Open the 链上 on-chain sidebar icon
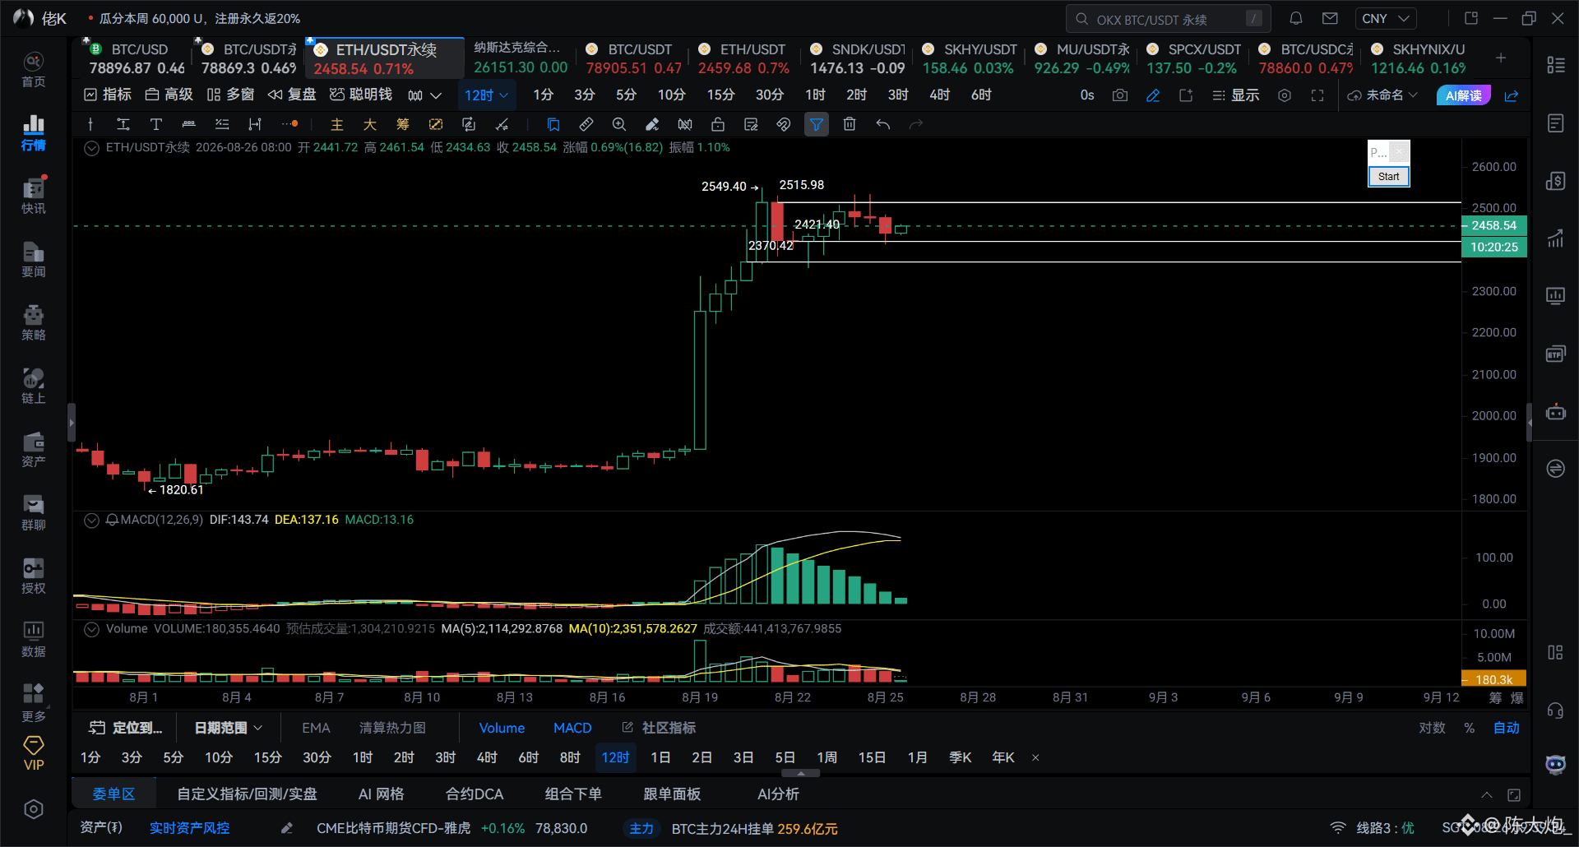 point(33,386)
